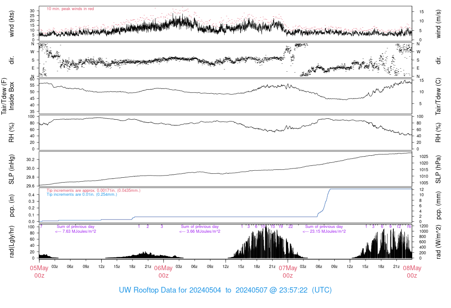Click the 'Tair/Tdew (C)' axis label

pyautogui.click(x=438, y=96)
